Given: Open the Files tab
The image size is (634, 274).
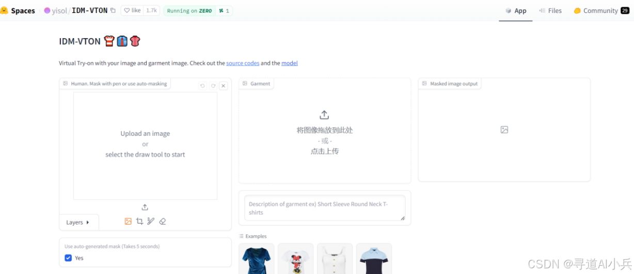Looking at the screenshot, I should [x=550, y=10].
